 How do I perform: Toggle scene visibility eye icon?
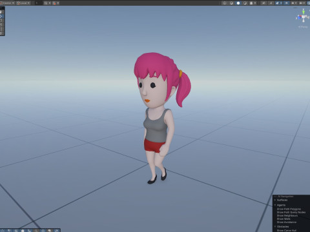[x=287, y=3]
